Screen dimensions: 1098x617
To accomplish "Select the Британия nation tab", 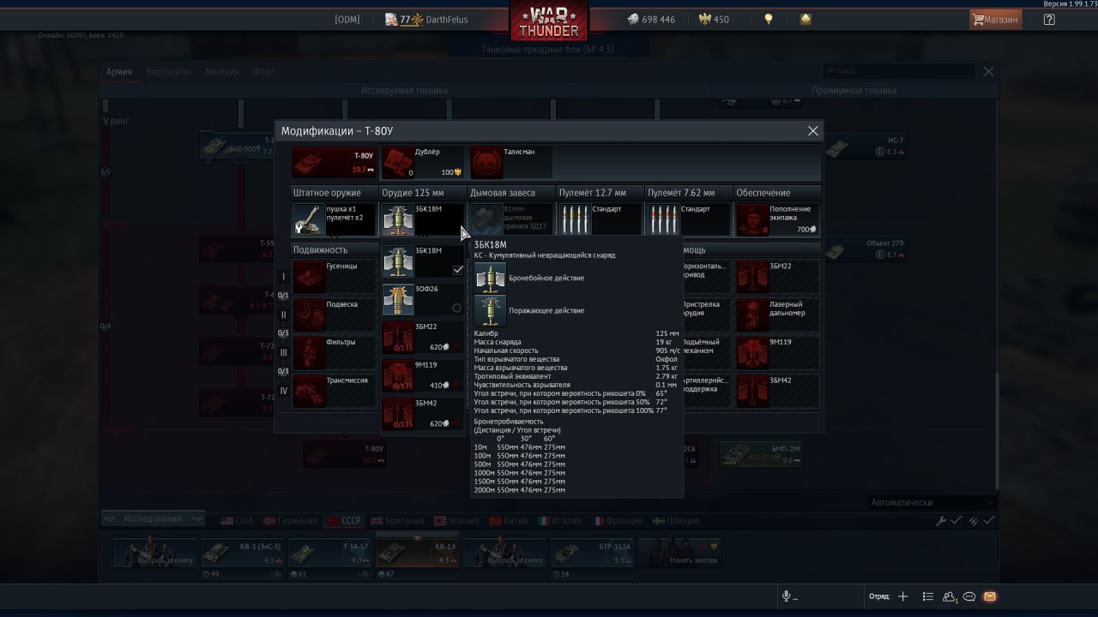I will point(398,520).
